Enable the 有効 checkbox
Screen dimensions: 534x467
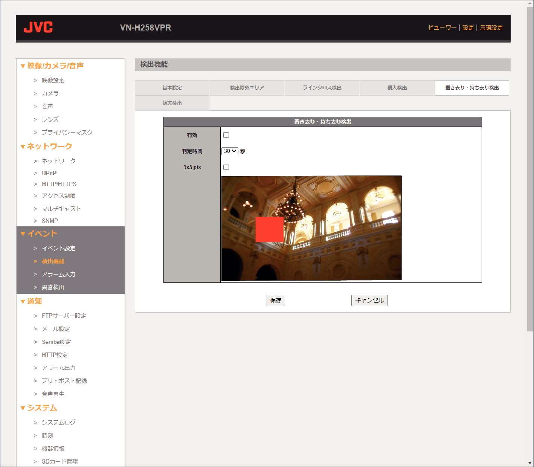click(x=226, y=135)
